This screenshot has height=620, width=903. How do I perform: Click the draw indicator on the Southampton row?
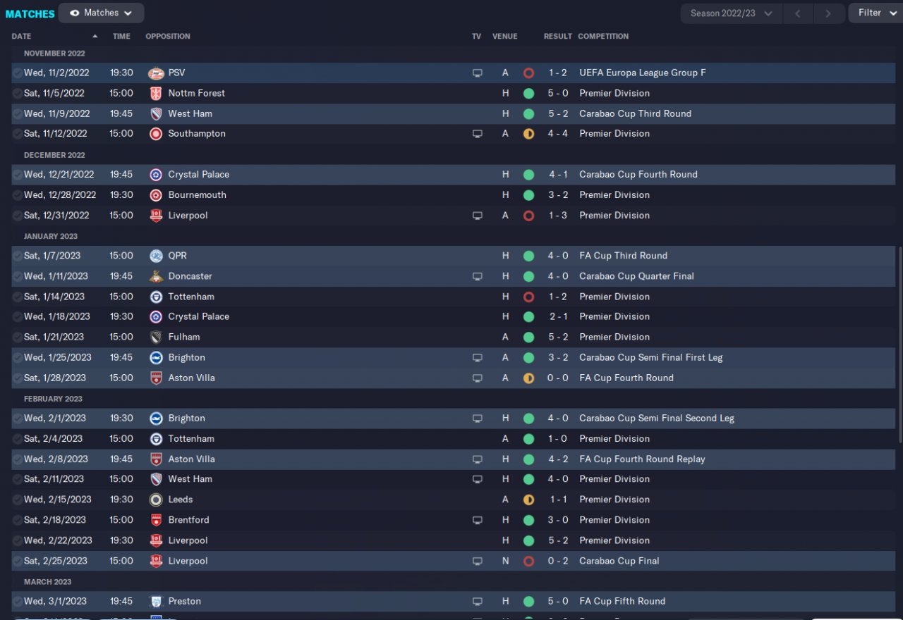528,134
